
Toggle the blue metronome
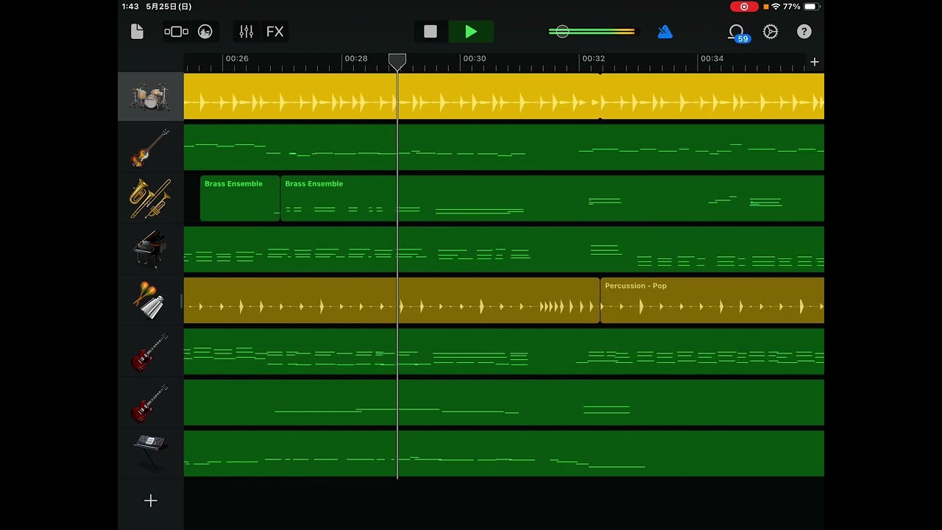[x=665, y=32]
